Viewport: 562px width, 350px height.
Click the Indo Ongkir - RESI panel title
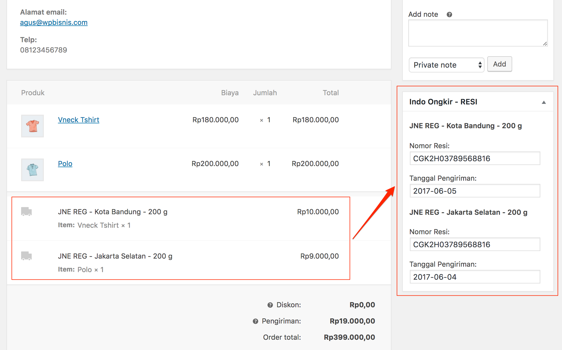[443, 102]
